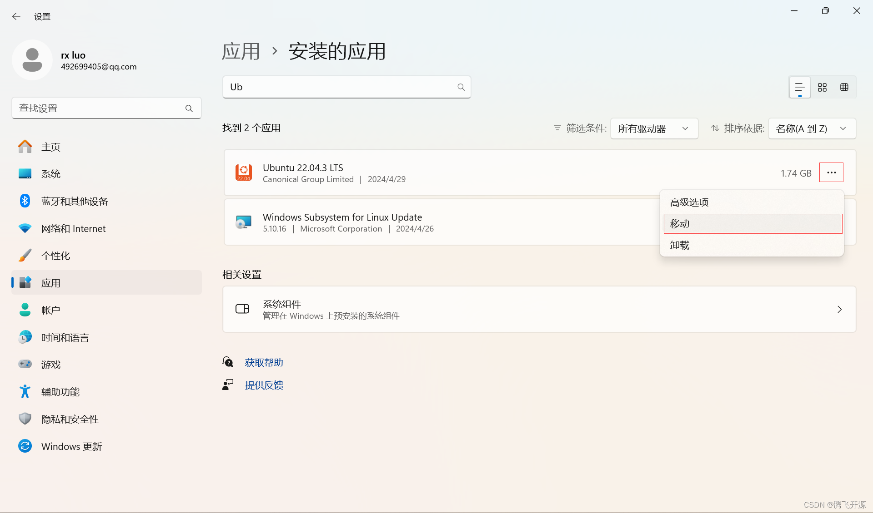Go to Windows Update section
This screenshot has height=513, width=873.
[71, 446]
